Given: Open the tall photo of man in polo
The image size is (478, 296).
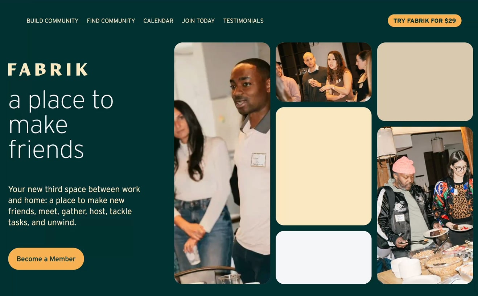Looking at the screenshot, I should [222, 163].
